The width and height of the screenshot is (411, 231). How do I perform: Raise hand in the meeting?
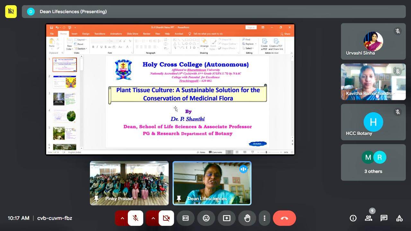(x=247, y=218)
